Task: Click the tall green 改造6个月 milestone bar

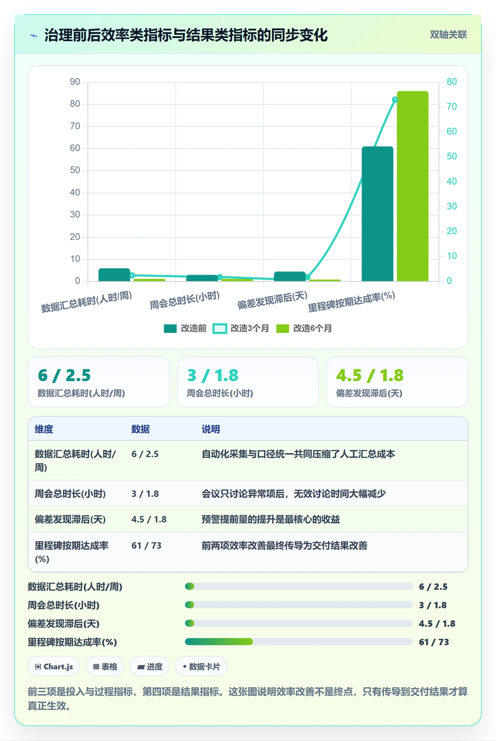Action: pyautogui.click(x=412, y=186)
